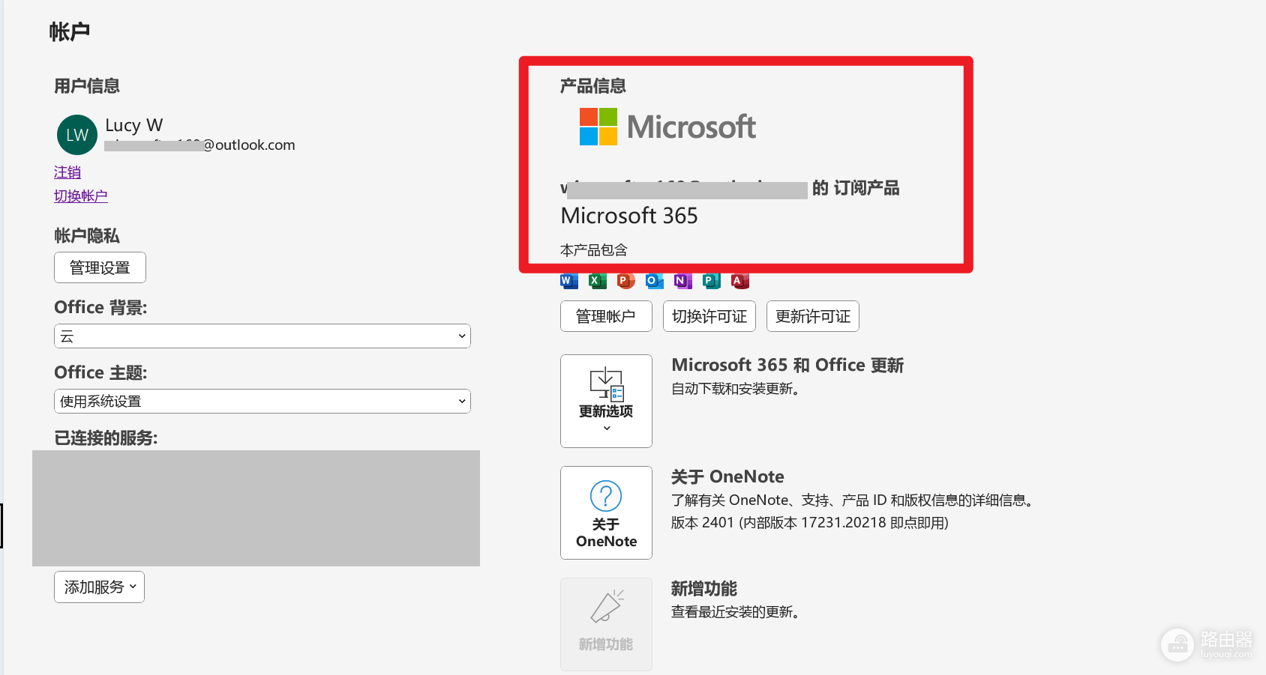Click the OneNote app icon
The height and width of the screenshot is (675, 1266).
pos(682,281)
